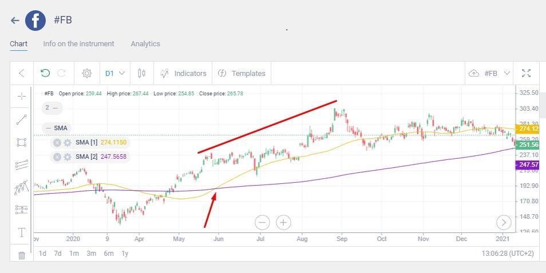
Task: Collapse the toolbar with left chevron
Action: coord(22,73)
